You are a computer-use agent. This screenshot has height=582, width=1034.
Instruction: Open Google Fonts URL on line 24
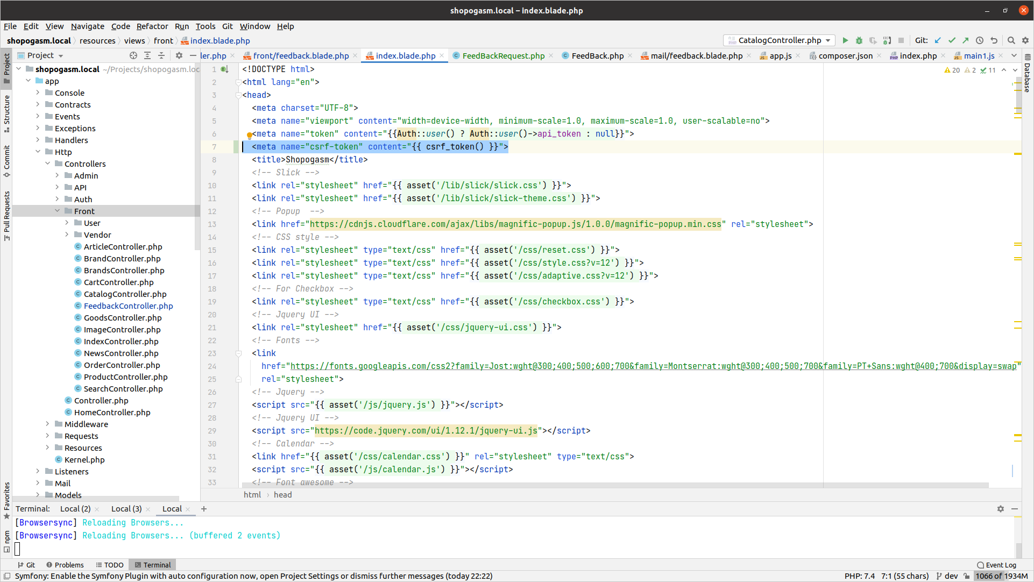[x=653, y=366]
